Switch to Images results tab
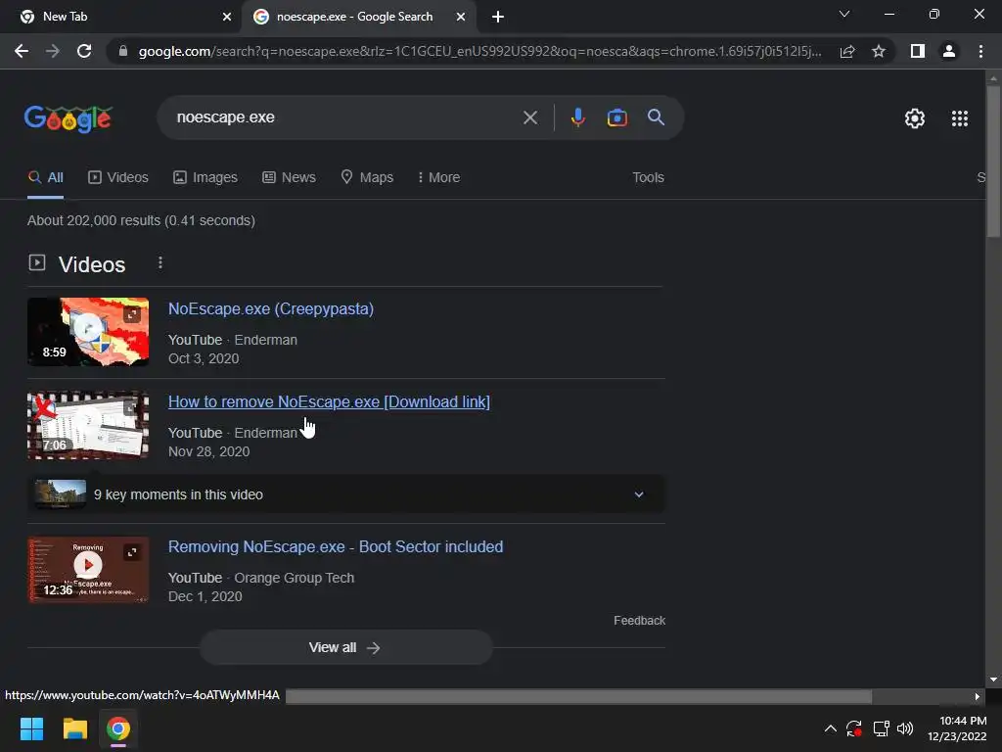The height and width of the screenshot is (752, 1002). [205, 177]
